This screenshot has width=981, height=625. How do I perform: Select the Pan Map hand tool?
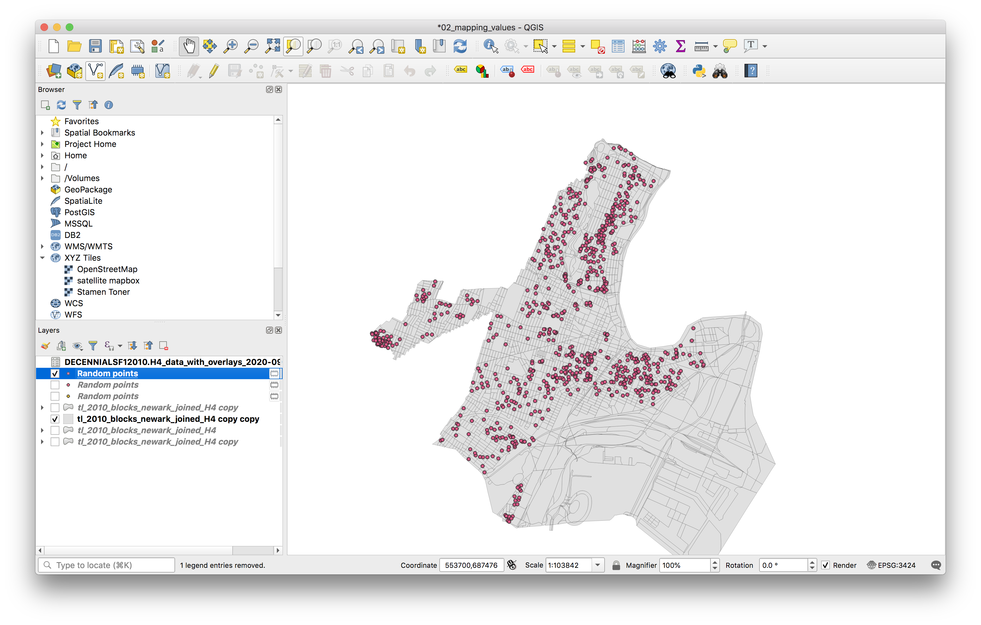[189, 46]
